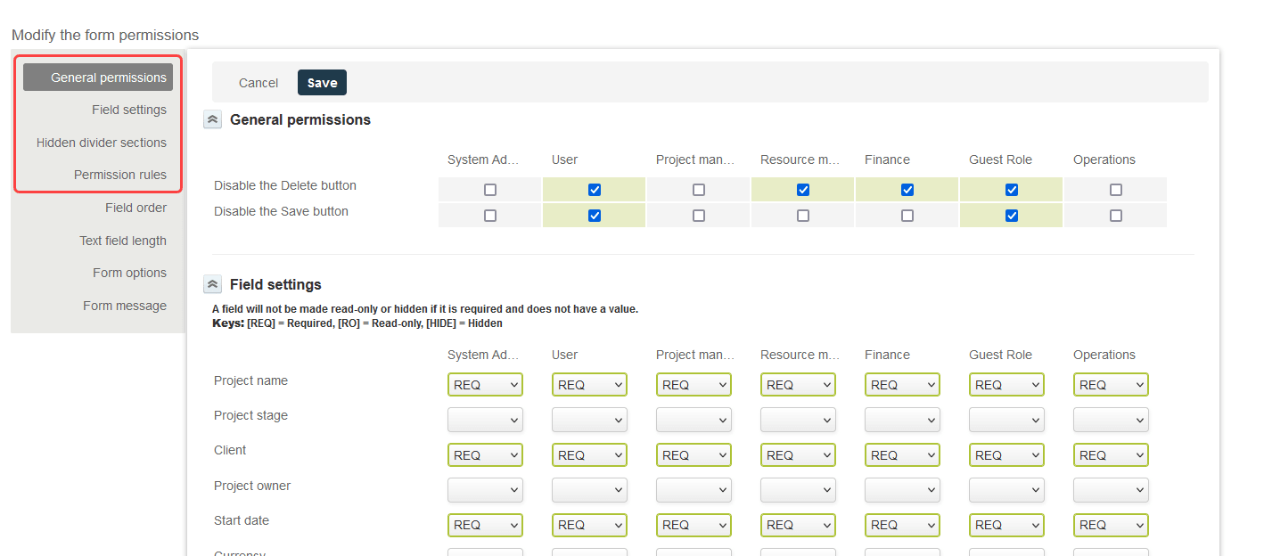Viewport: 1264px width, 556px height.
Task: Open Project name dropdown for Operations
Action: 1111,385
